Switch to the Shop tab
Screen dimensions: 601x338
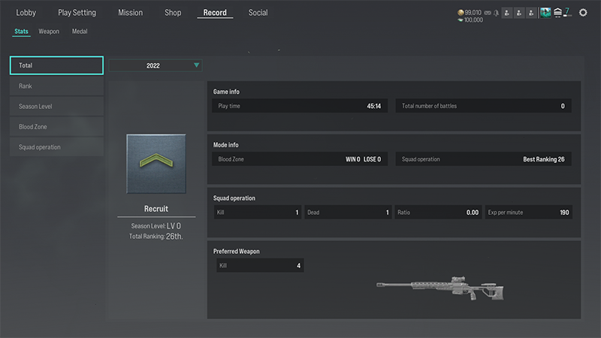click(173, 13)
